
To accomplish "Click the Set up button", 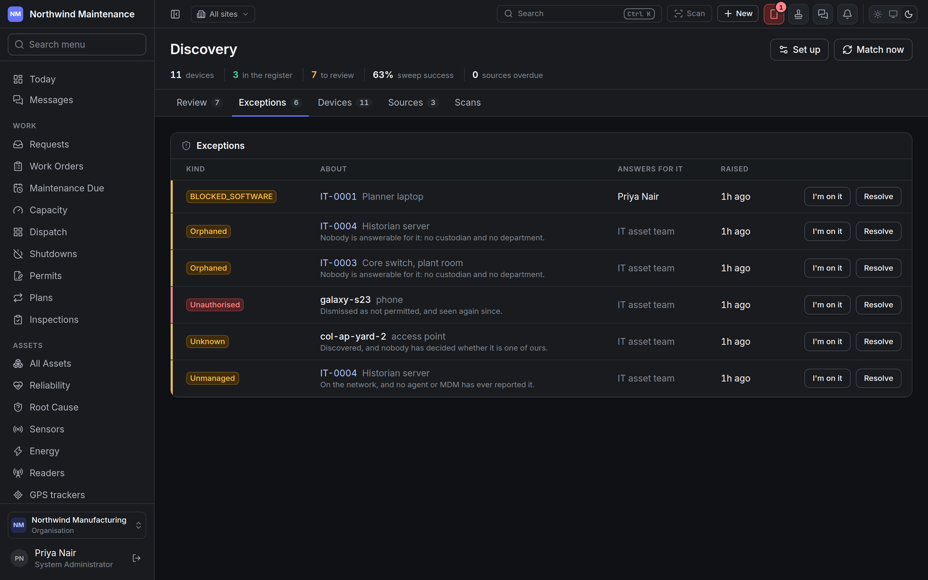I will (x=799, y=50).
